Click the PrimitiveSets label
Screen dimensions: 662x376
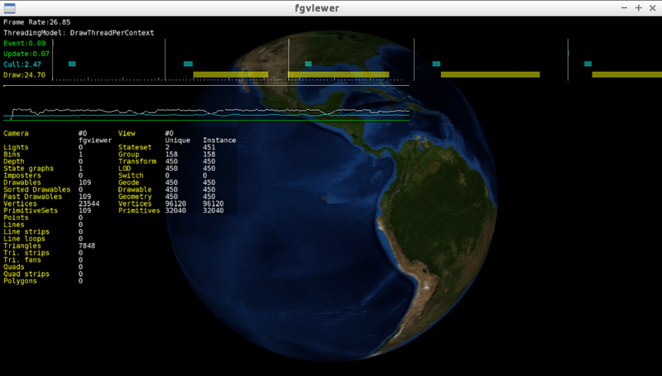[31, 211]
